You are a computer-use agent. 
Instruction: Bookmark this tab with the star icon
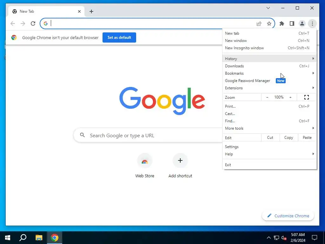click(269, 24)
